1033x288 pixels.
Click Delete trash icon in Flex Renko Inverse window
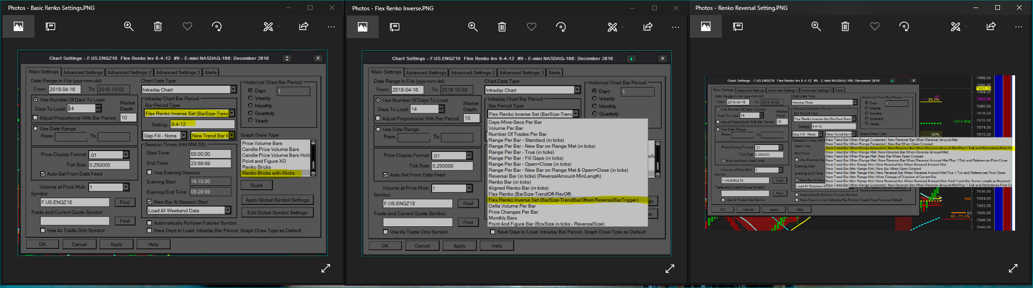(502, 27)
